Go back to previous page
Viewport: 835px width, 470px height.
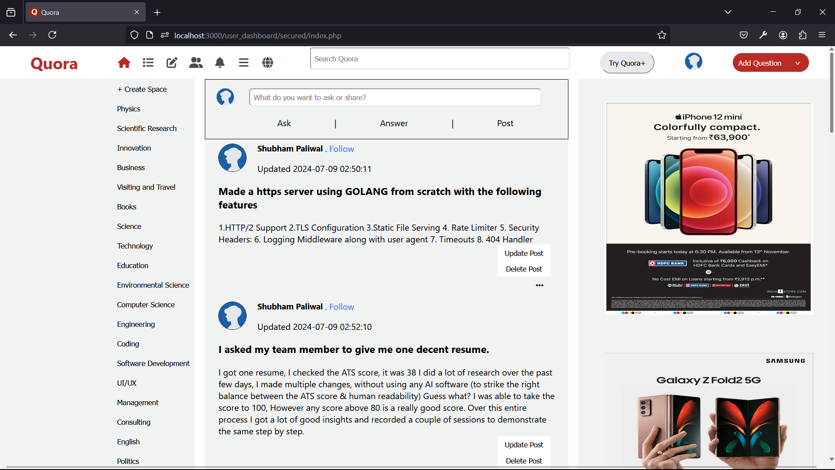tap(13, 35)
